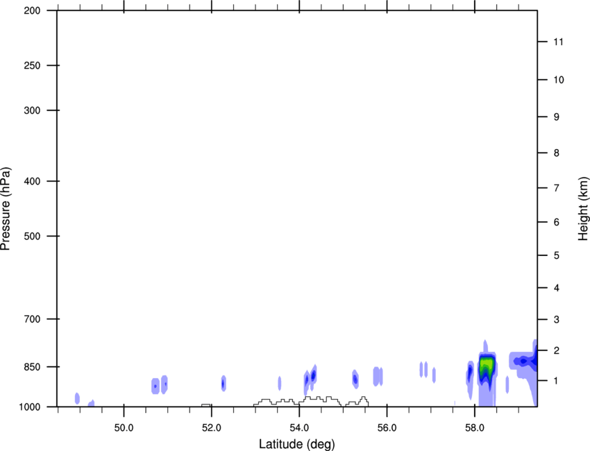Click the 'Latitude (deg)' axis title

click(297, 444)
